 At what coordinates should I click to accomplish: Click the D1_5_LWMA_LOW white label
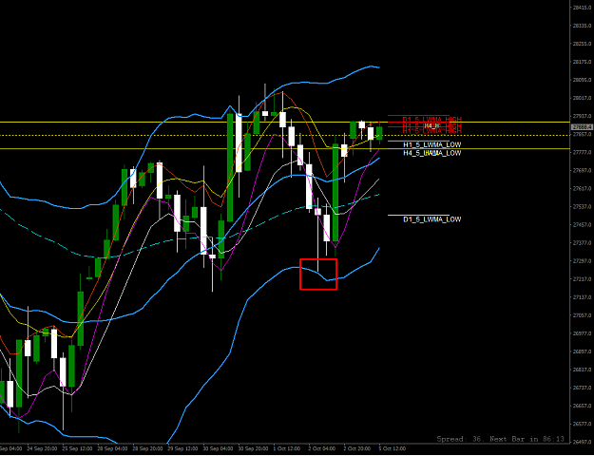pos(432,219)
